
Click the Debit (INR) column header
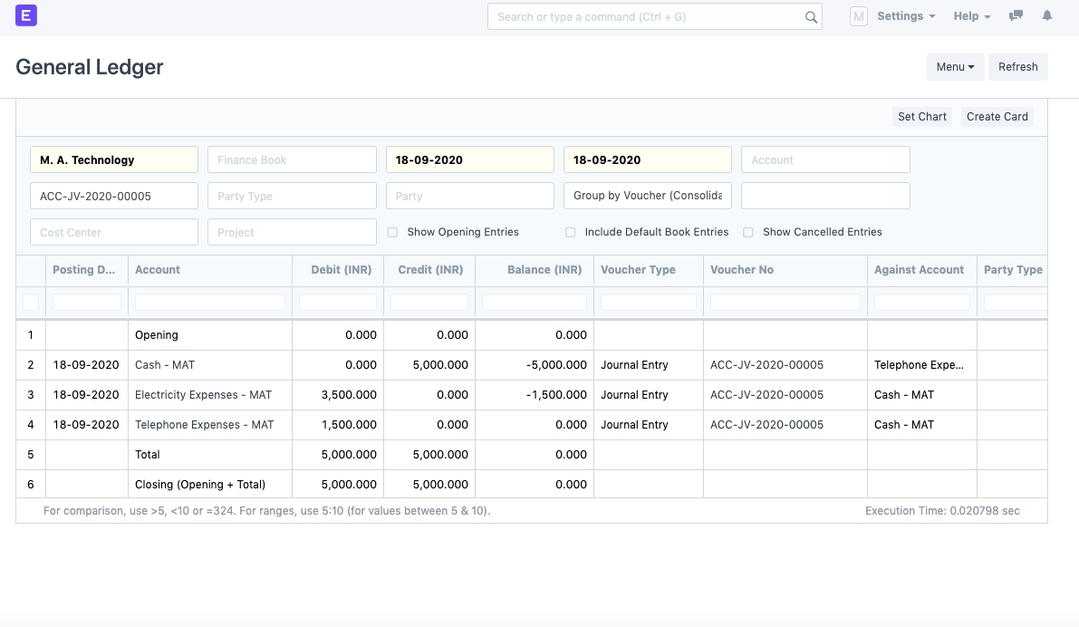pyautogui.click(x=341, y=270)
